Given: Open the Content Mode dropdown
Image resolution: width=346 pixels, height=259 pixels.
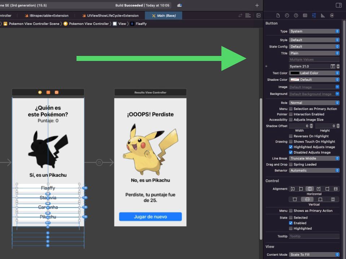Looking at the screenshot, I should click(x=314, y=255).
